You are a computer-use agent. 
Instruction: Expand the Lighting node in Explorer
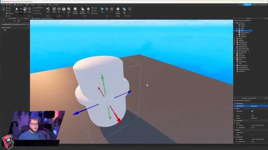[235, 40]
